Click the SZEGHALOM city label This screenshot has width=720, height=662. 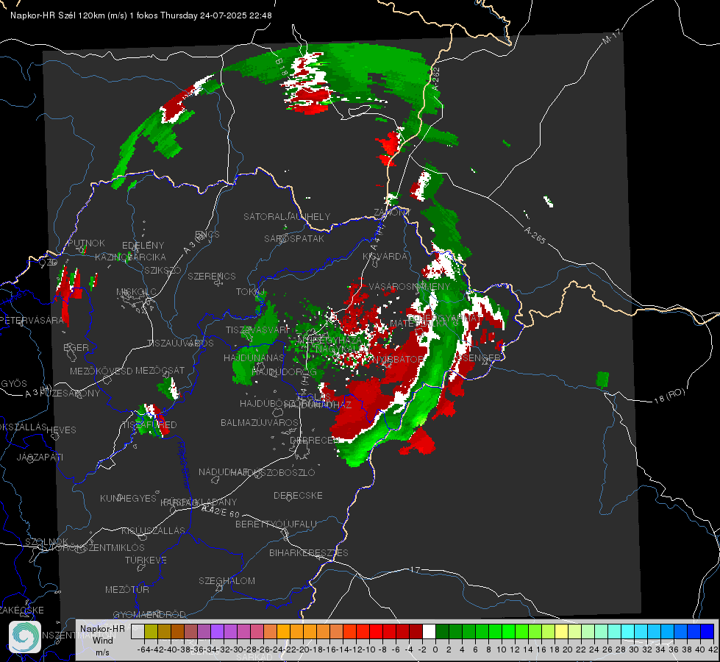click(x=227, y=580)
